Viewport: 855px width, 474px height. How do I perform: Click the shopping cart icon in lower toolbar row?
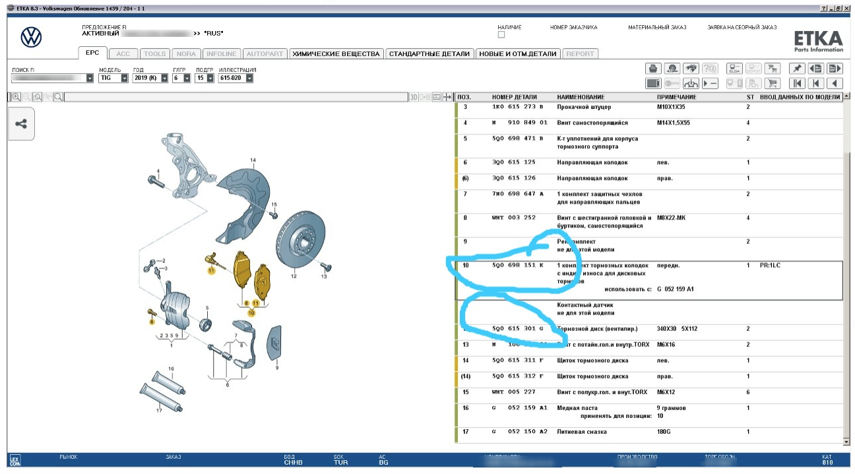(x=773, y=83)
